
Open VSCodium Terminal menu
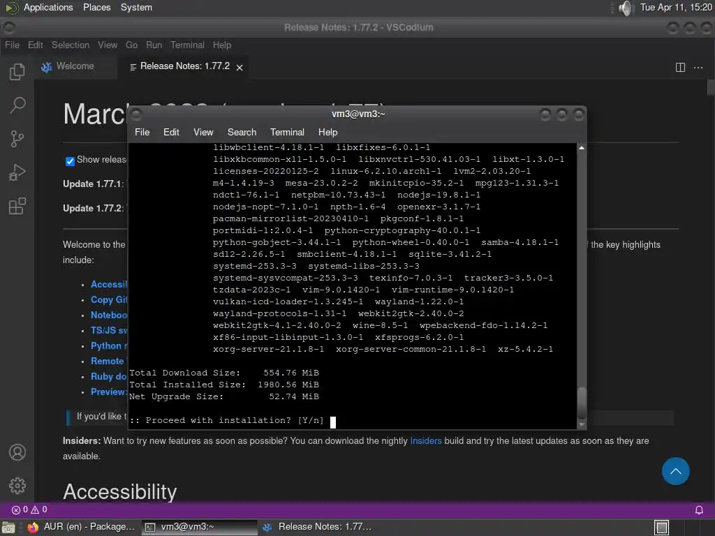click(187, 45)
